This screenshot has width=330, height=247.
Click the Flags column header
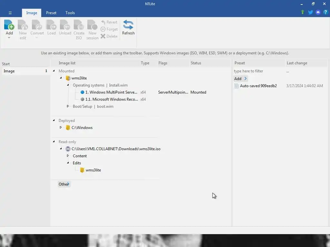[x=163, y=63]
